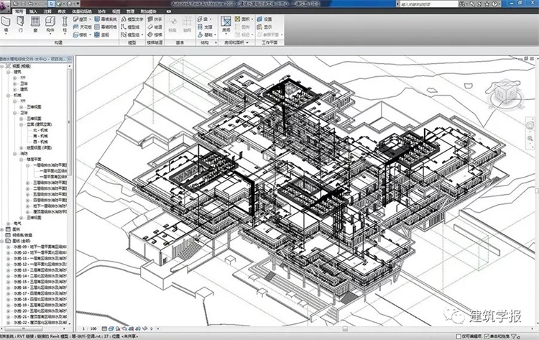This screenshot has width=539, height=340.
Task: Choose the Room (房间) tool
Action: point(226,24)
